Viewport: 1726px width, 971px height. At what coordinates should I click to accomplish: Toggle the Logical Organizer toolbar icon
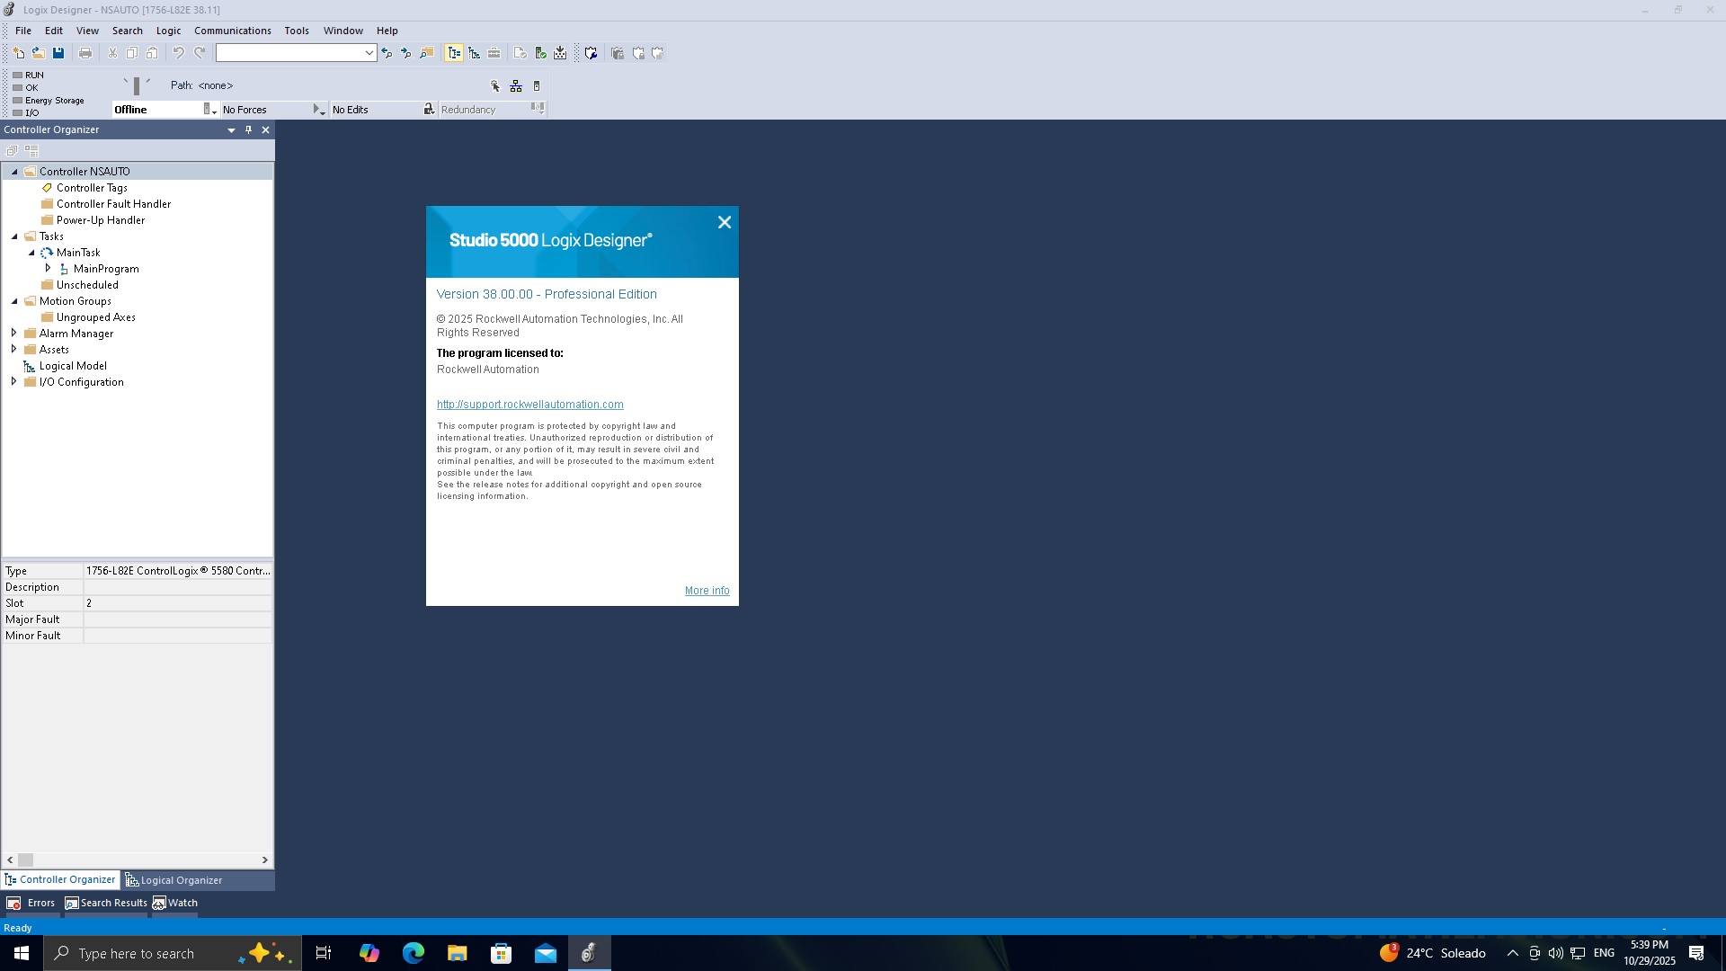(x=474, y=54)
